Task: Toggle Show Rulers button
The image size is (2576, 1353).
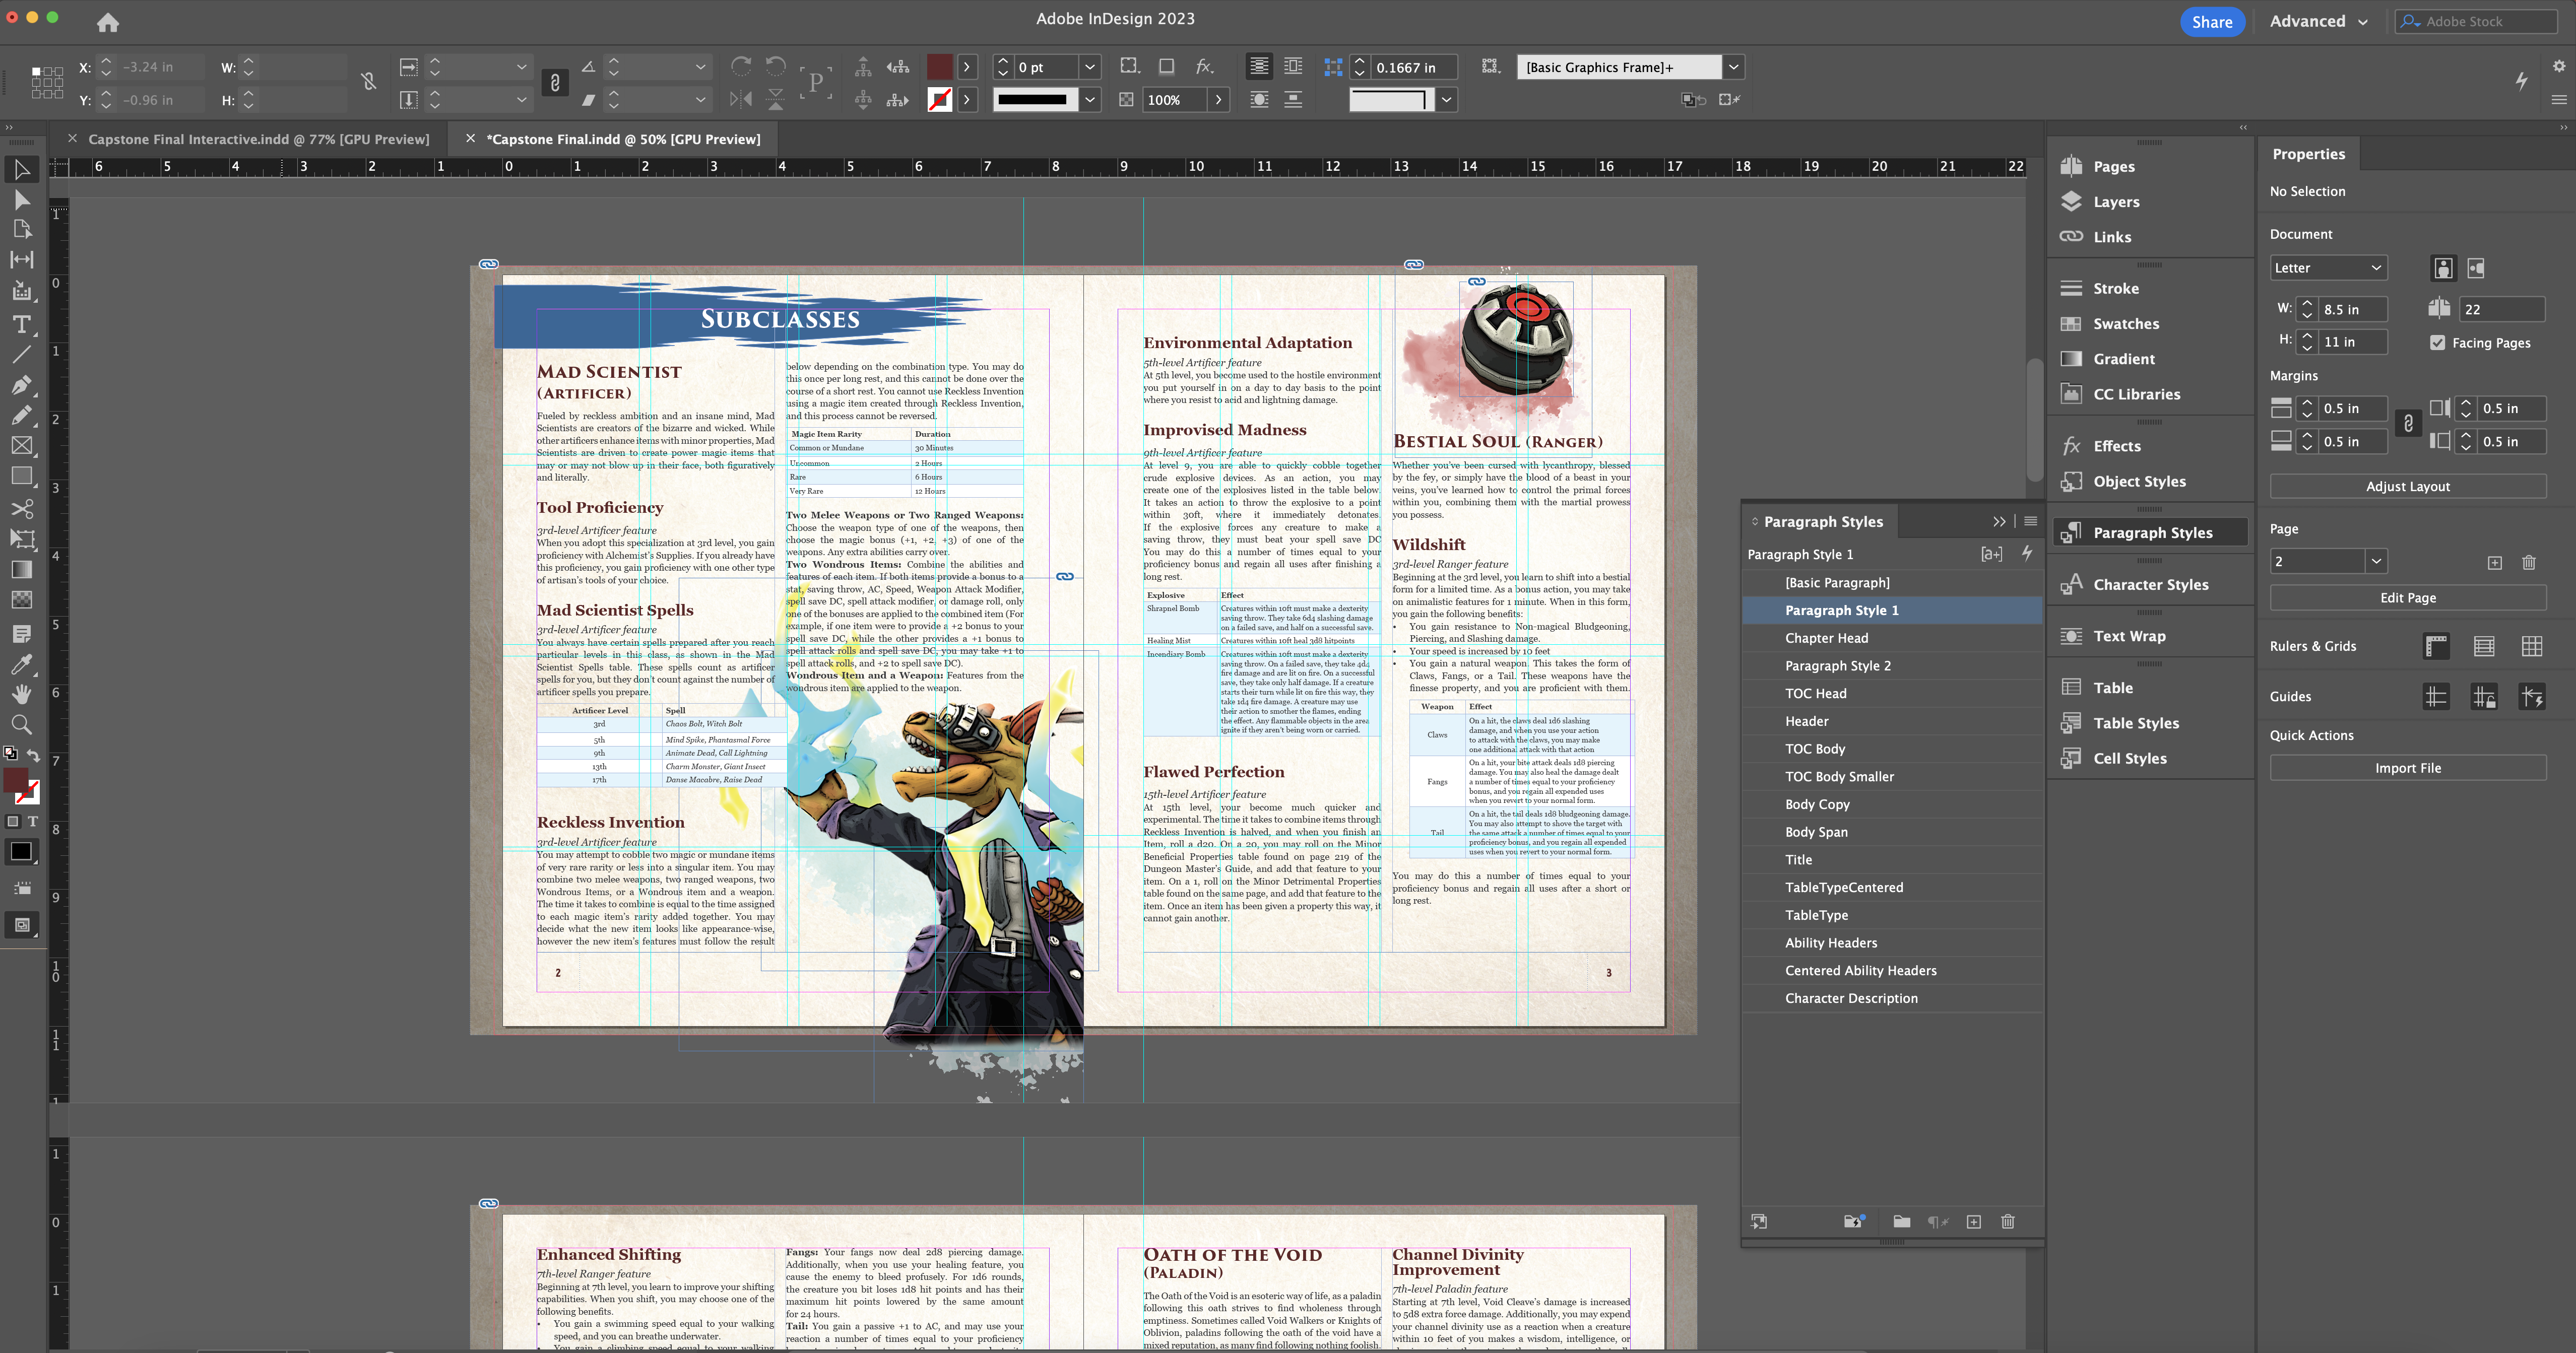Action: pyautogui.click(x=2436, y=646)
